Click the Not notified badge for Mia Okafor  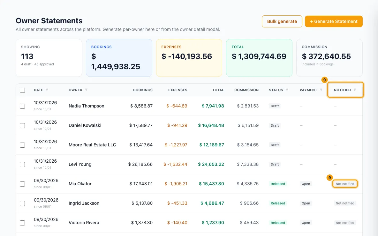[x=345, y=184]
